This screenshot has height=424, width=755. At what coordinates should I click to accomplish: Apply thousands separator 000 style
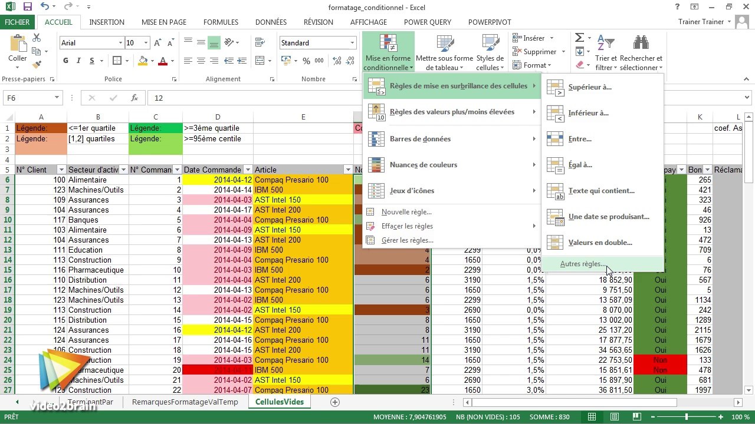pyautogui.click(x=319, y=61)
